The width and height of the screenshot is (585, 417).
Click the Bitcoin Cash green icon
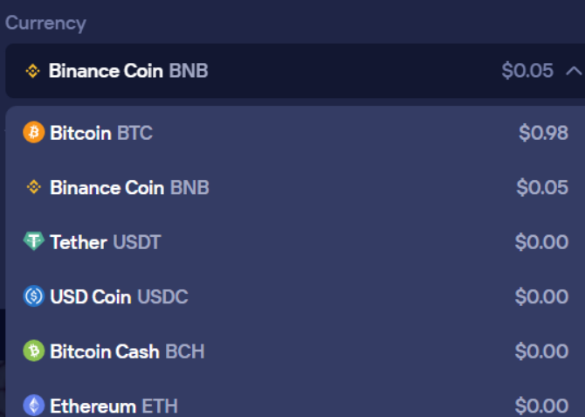point(33,351)
